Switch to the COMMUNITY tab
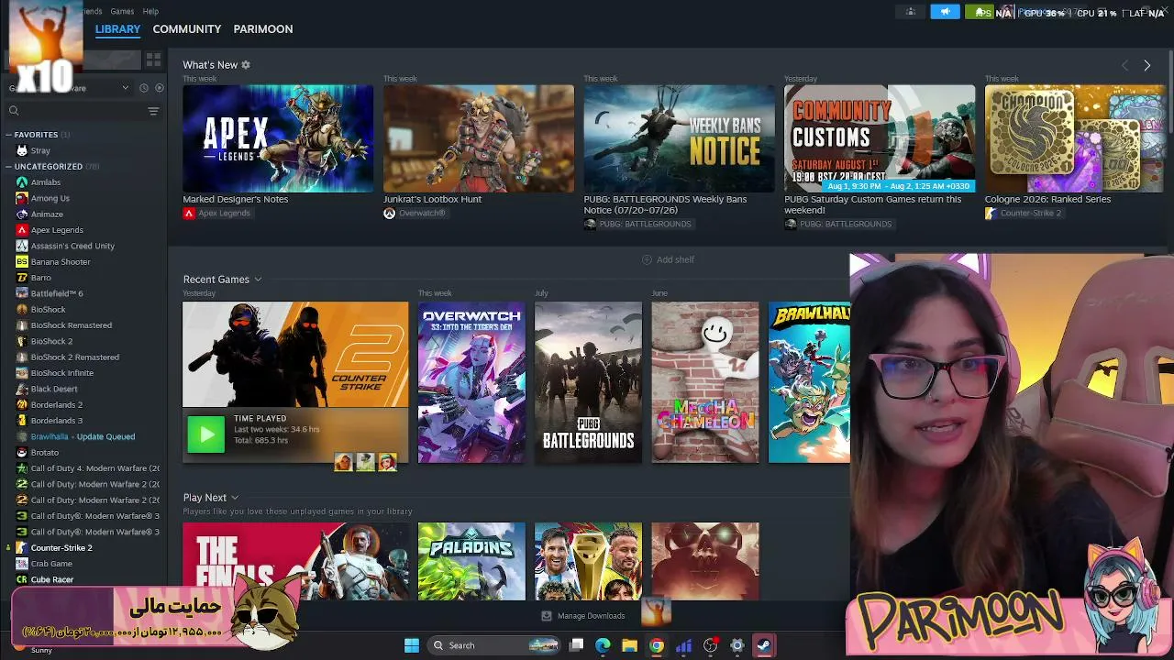Viewport: 1174px width, 660px height. pos(187,29)
